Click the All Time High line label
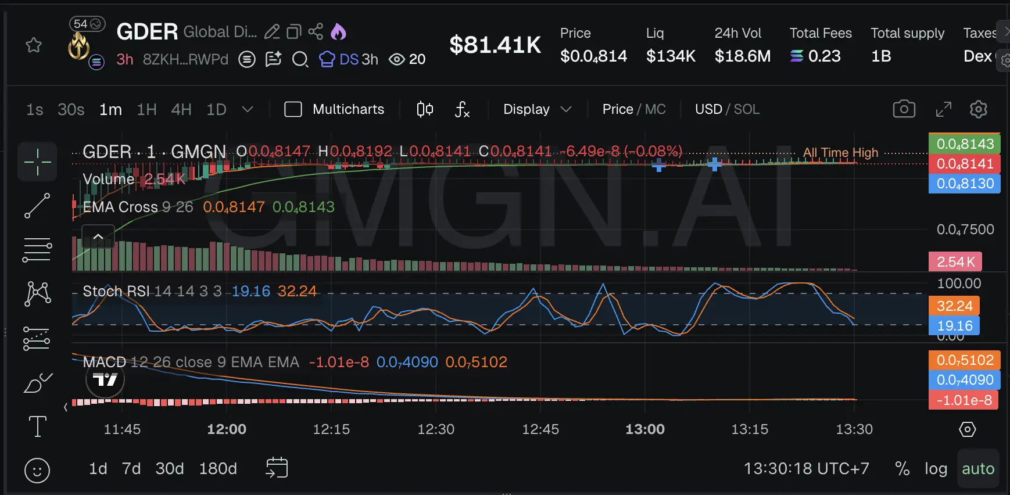 pyautogui.click(x=840, y=153)
